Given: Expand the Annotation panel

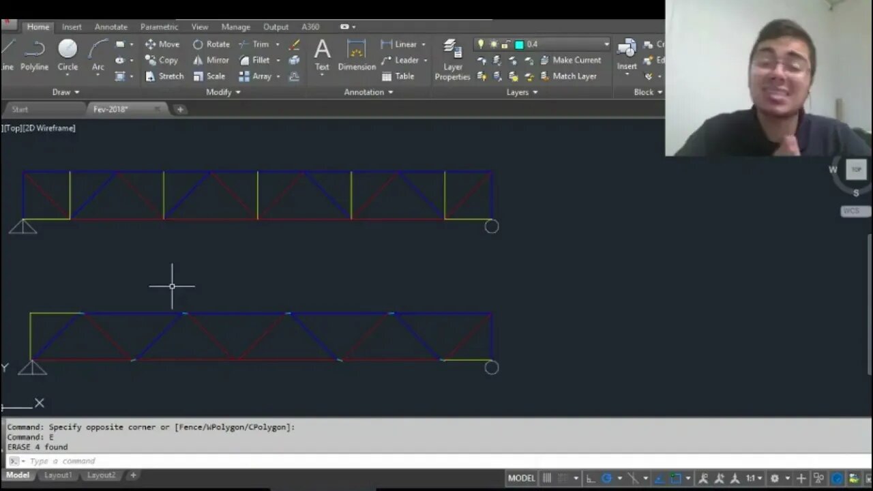Looking at the screenshot, I should (x=369, y=92).
